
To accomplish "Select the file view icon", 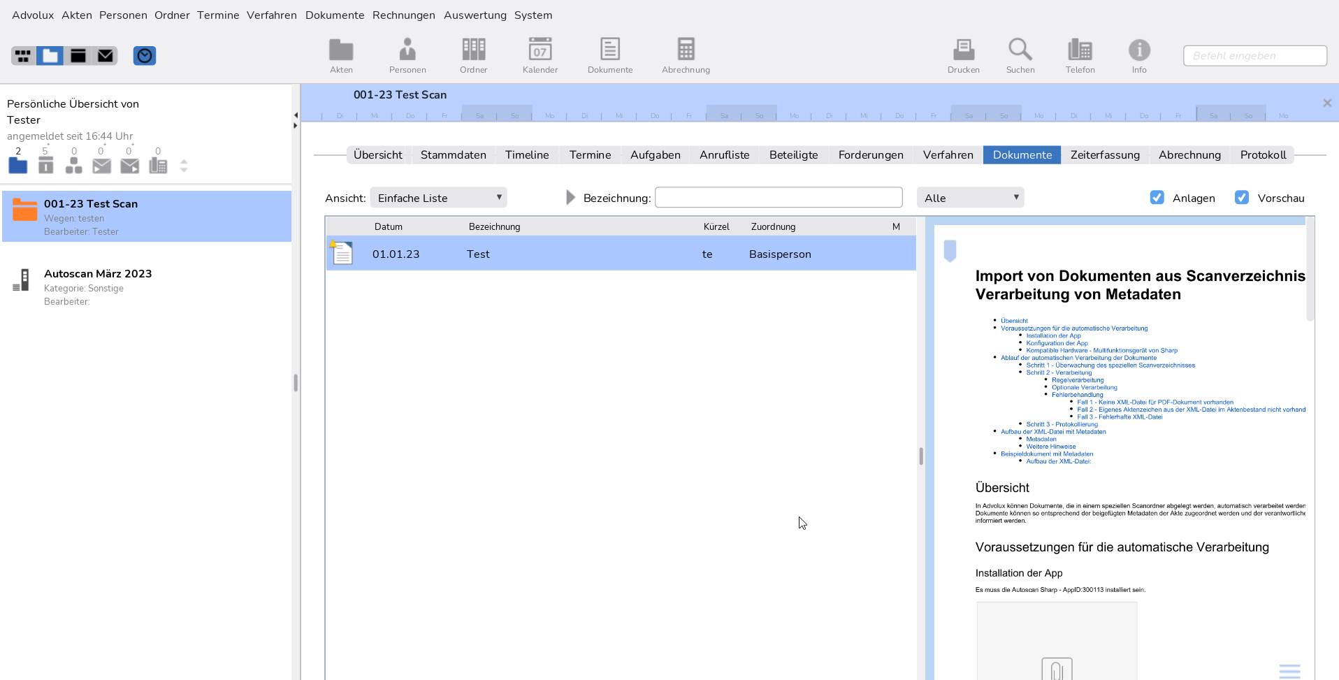I will (50, 56).
